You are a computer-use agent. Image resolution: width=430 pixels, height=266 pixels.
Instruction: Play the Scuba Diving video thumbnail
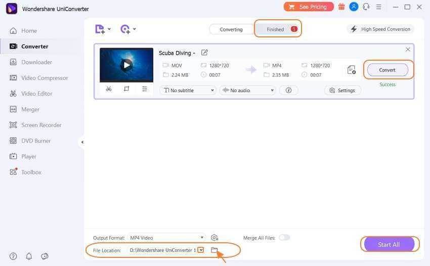(126, 65)
